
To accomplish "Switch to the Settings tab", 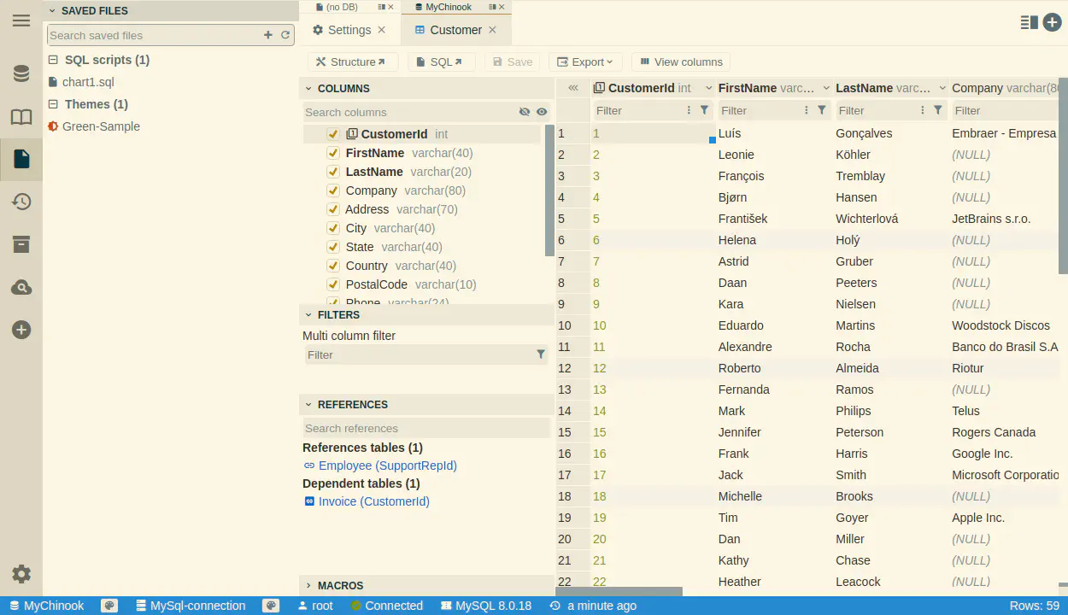I will tap(349, 30).
